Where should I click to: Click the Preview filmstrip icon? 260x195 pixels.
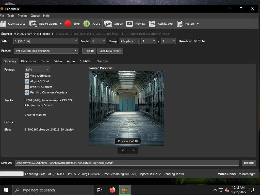pyautogui.click(x=129, y=24)
